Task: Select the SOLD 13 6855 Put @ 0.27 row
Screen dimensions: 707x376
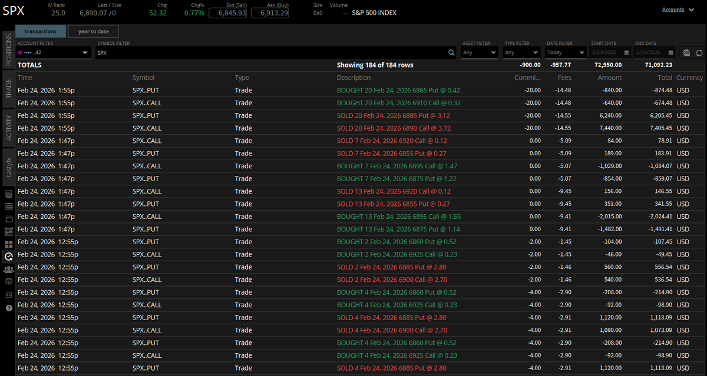Action: pyautogui.click(x=361, y=204)
